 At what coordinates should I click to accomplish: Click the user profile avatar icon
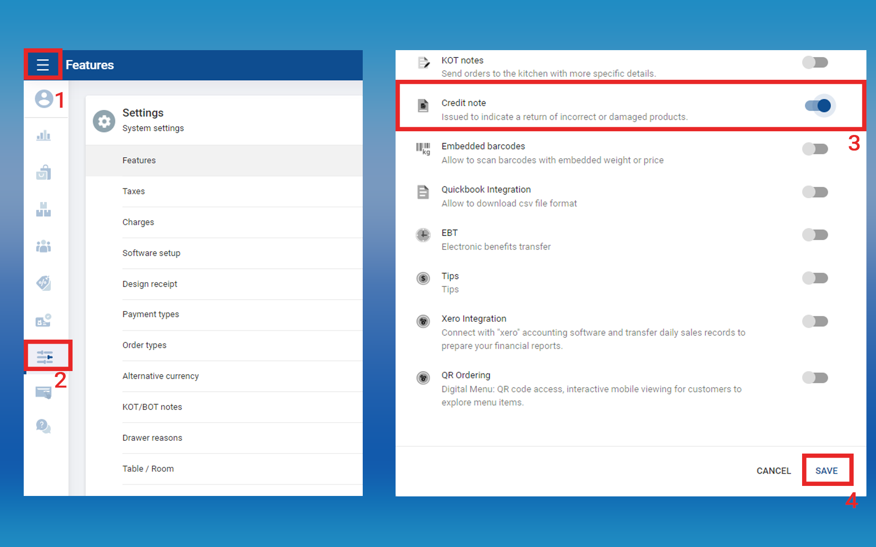tap(44, 98)
